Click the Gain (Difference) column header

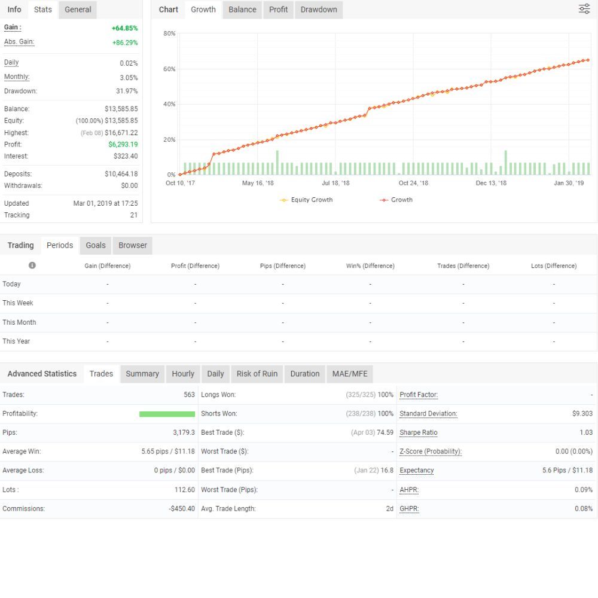point(108,266)
